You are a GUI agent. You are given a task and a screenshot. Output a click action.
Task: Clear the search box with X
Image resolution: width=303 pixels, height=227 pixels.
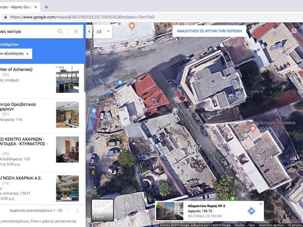pyautogui.click(x=76, y=31)
